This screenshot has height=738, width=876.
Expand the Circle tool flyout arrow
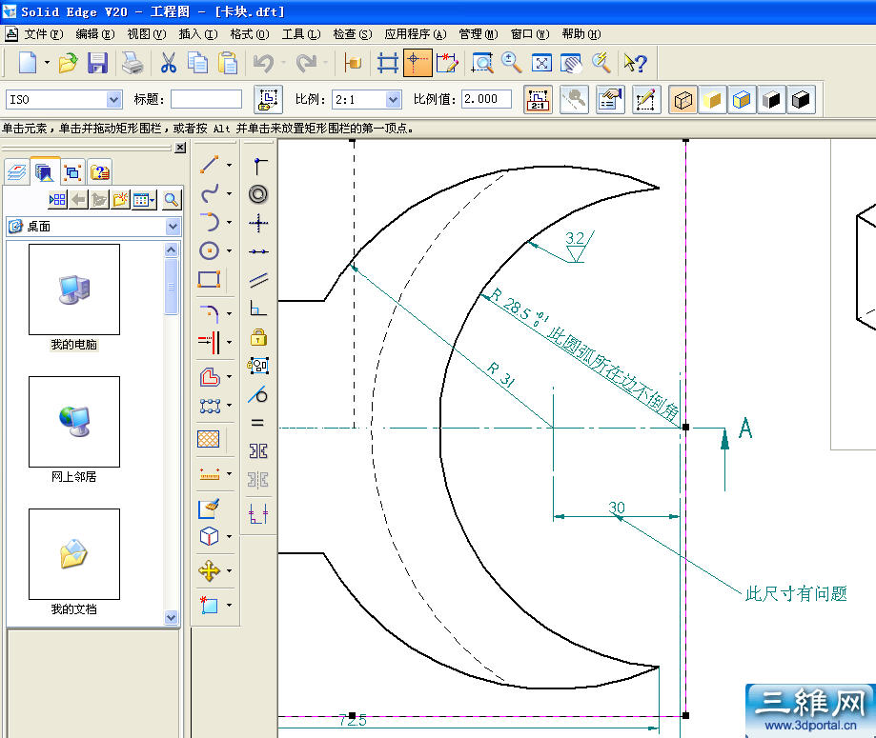pyautogui.click(x=229, y=250)
